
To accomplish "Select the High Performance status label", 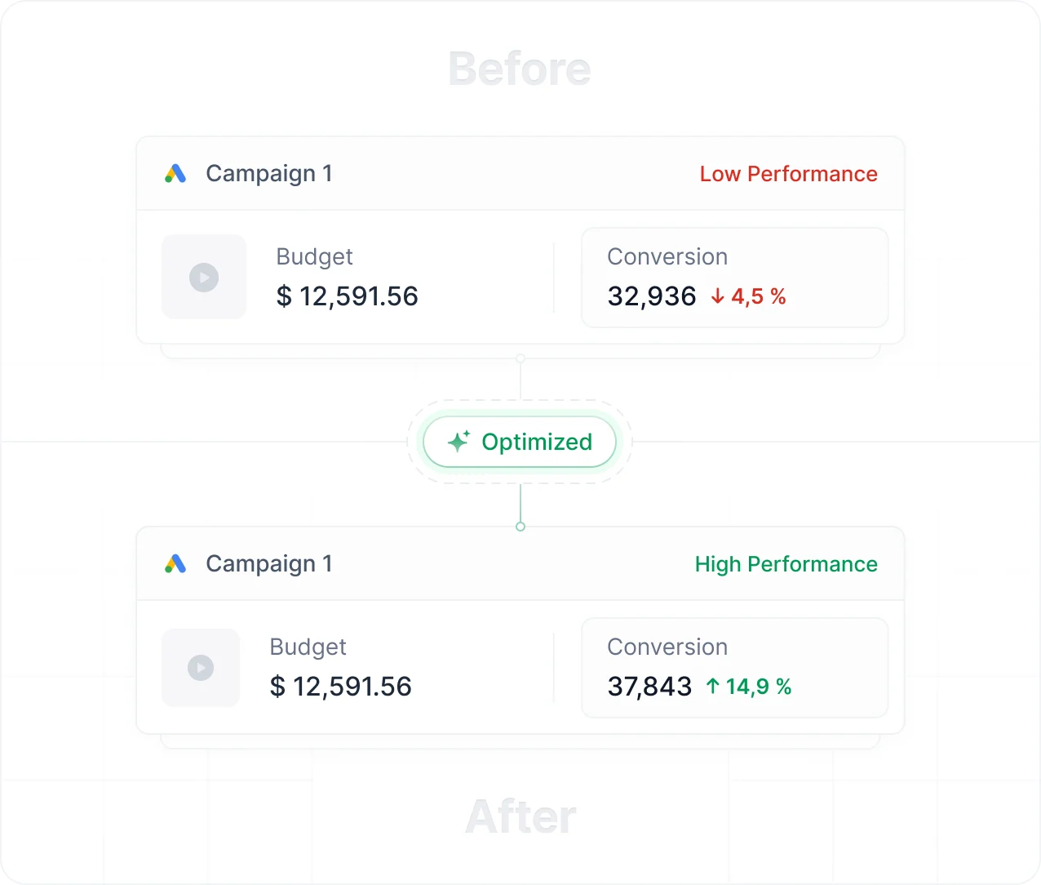I will [x=786, y=564].
